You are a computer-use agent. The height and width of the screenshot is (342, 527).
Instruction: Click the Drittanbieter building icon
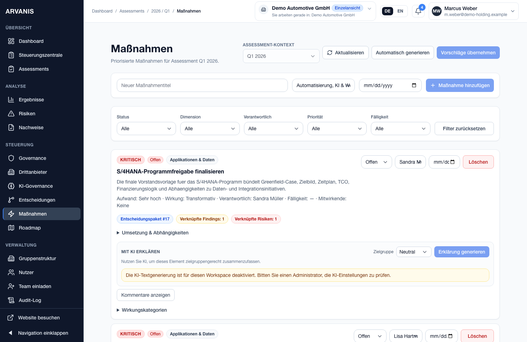[11, 172]
